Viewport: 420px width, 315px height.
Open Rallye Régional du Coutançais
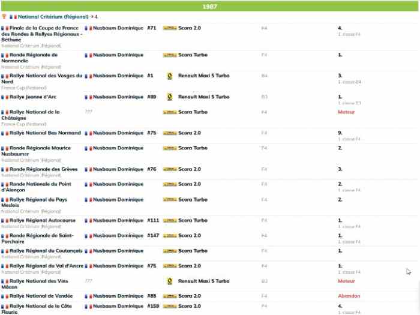46,251
